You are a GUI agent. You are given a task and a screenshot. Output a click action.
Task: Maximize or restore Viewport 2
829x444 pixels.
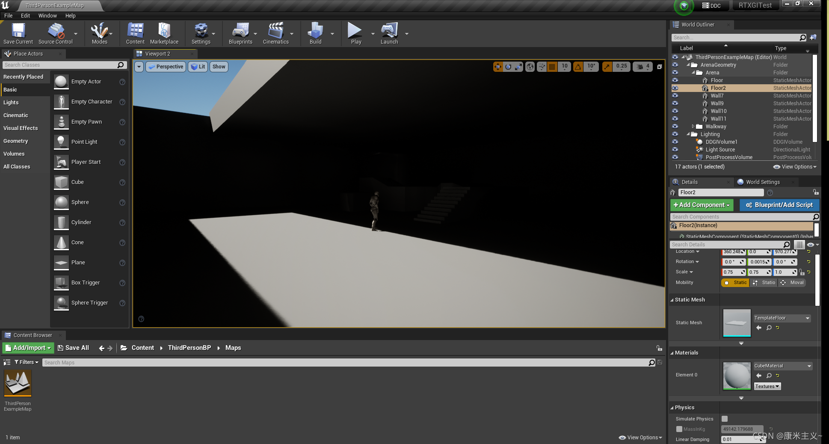[660, 67]
